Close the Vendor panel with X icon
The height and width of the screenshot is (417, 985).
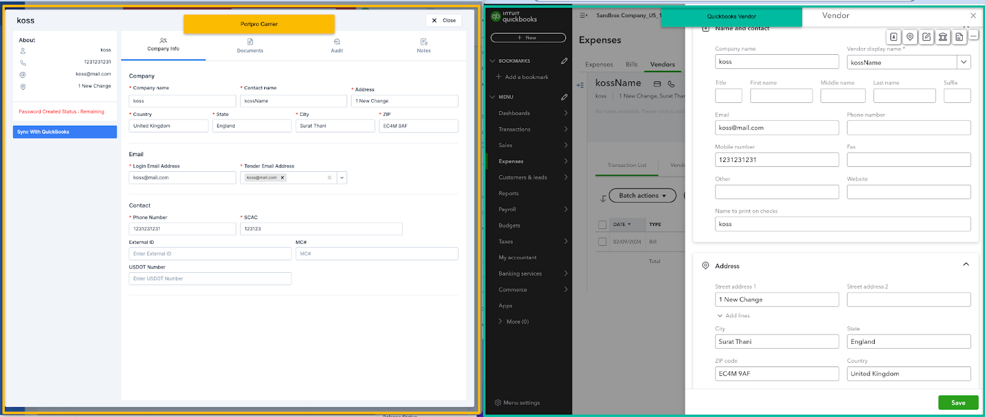pos(973,16)
